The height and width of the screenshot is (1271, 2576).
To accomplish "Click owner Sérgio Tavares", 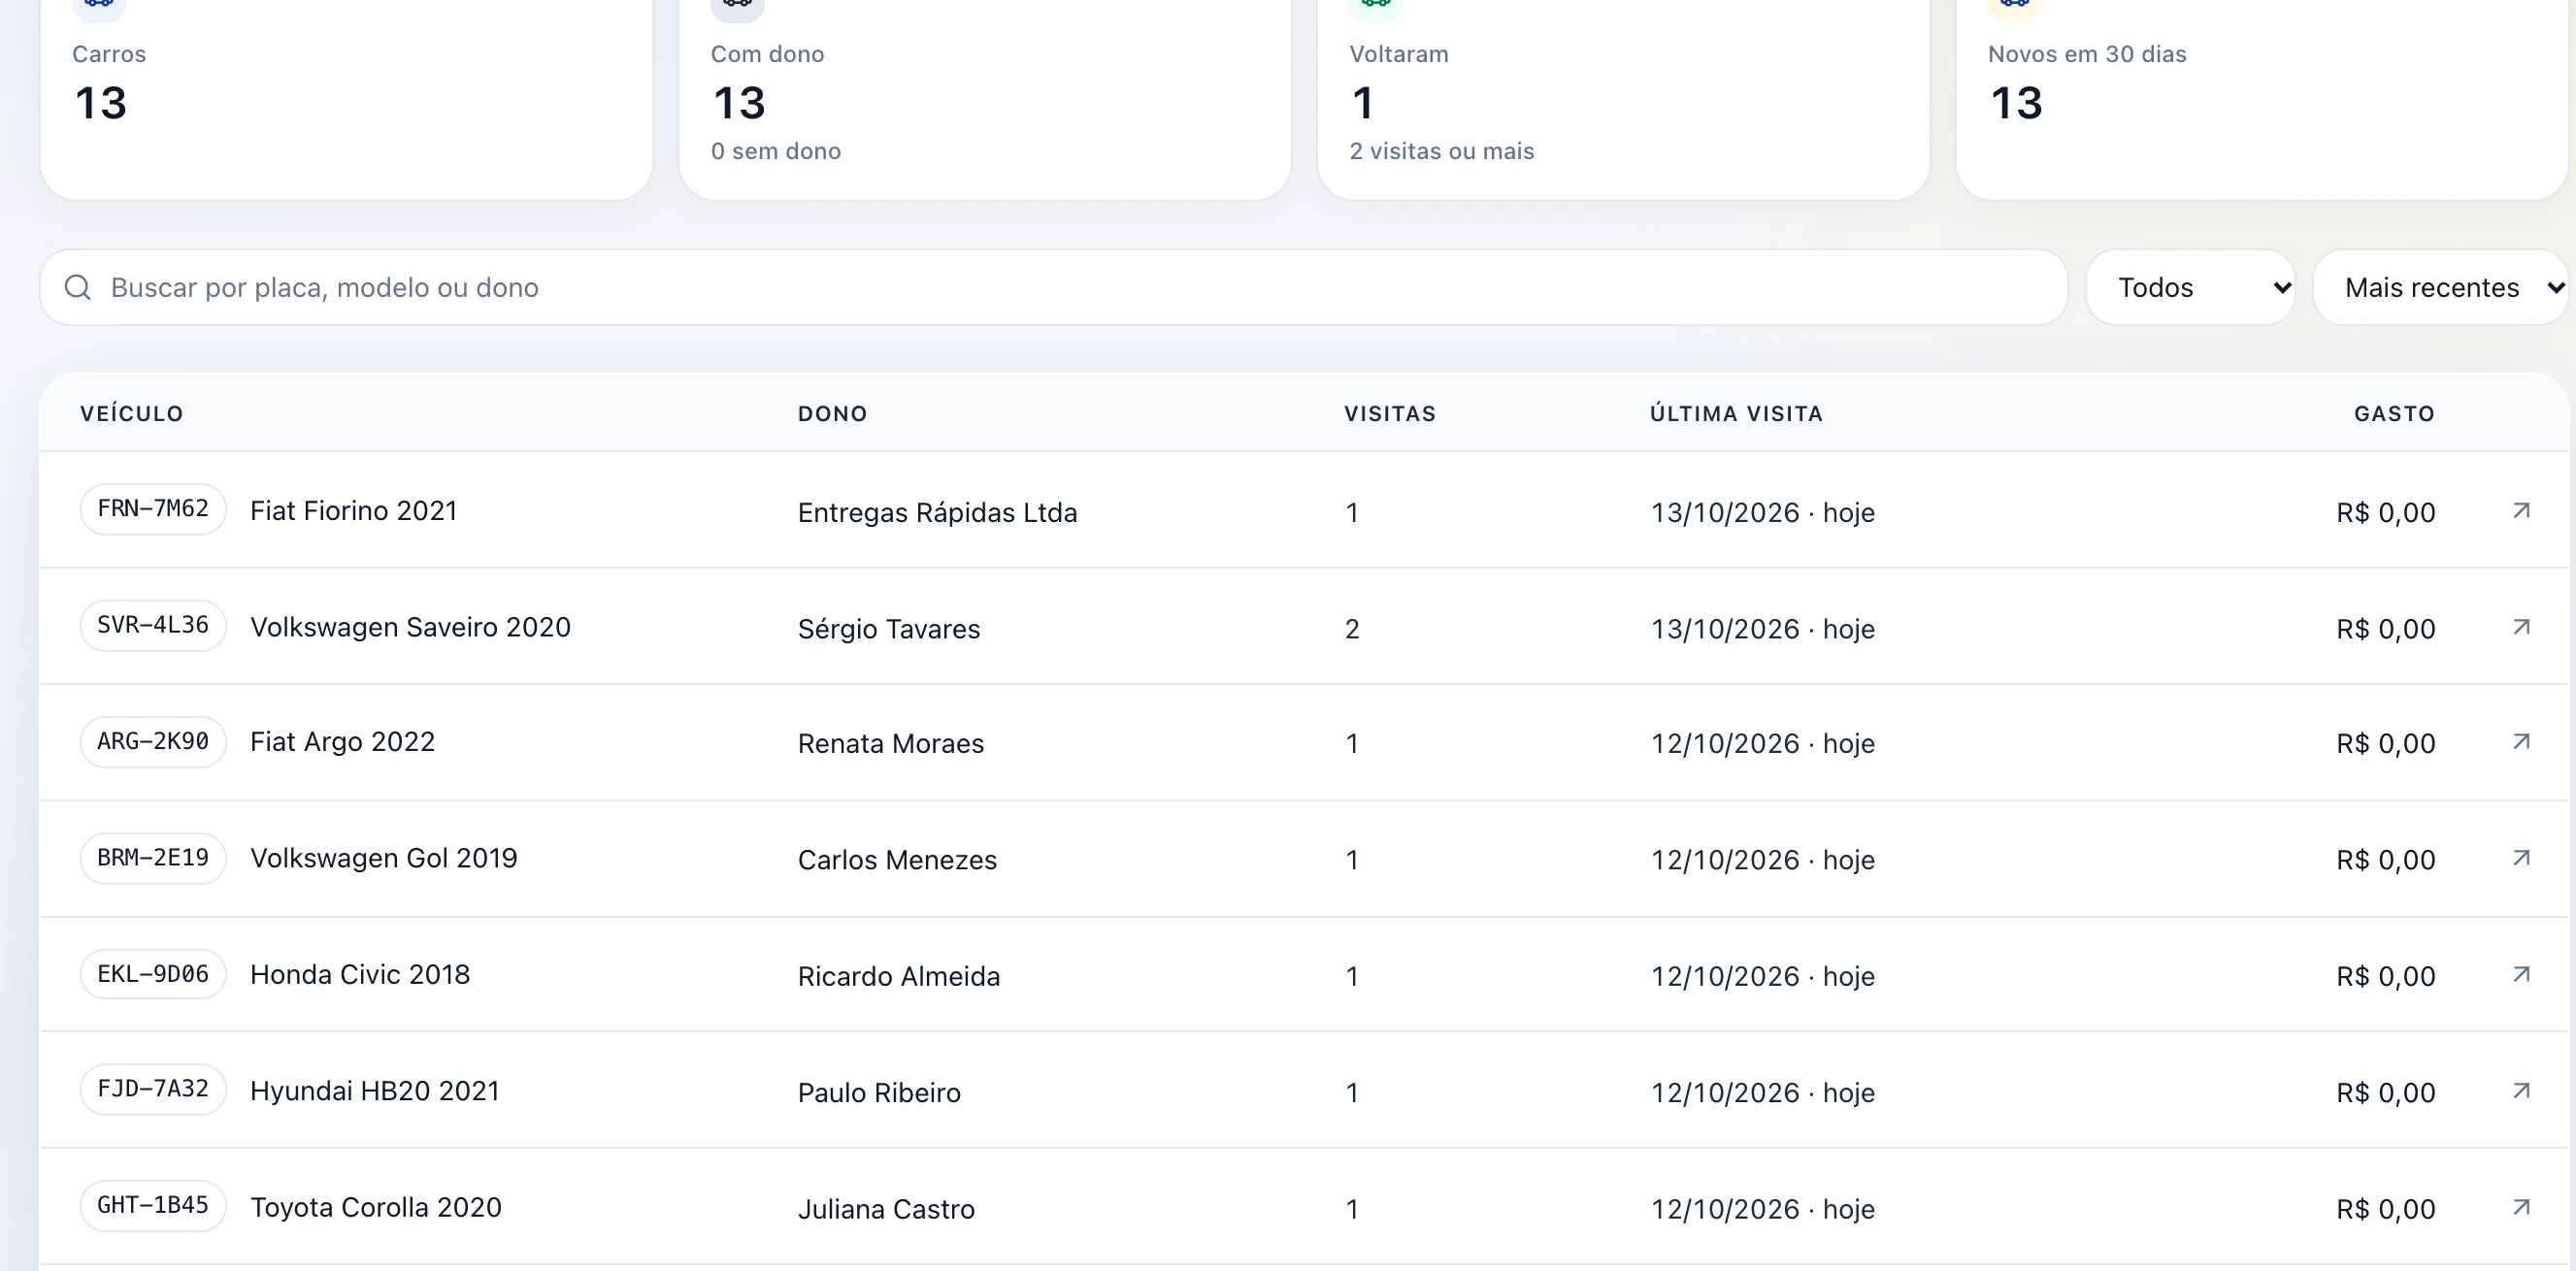I will 889,629.
